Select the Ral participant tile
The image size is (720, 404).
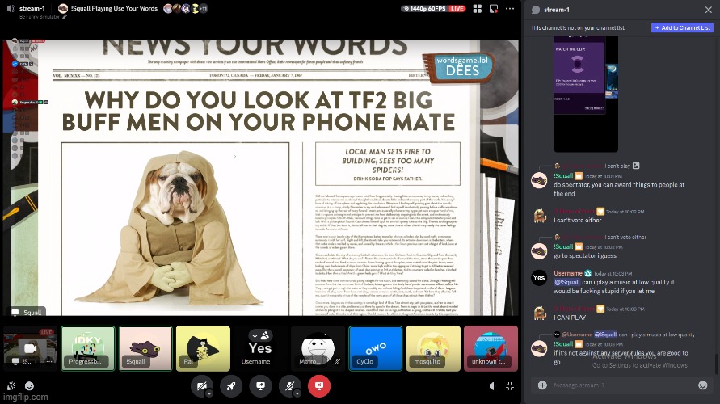coord(203,348)
